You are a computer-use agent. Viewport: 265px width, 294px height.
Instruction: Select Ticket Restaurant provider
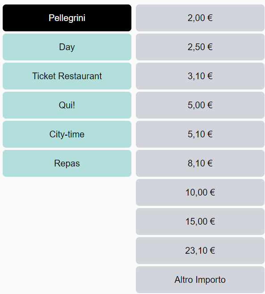click(x=67, y=76)
